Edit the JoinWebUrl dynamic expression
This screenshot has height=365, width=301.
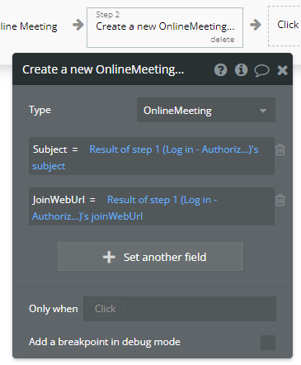[125, 208]
